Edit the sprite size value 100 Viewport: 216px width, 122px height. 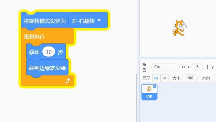190,78
